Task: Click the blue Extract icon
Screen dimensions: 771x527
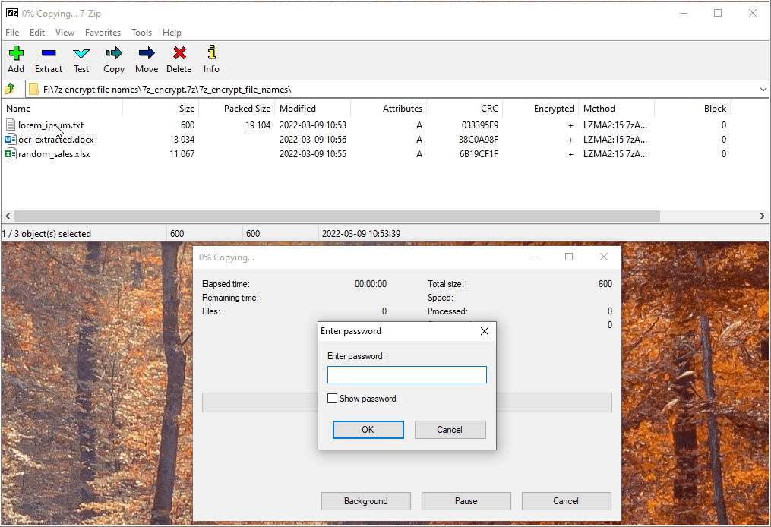Action: pyautogui.click(x=49, y=53)
